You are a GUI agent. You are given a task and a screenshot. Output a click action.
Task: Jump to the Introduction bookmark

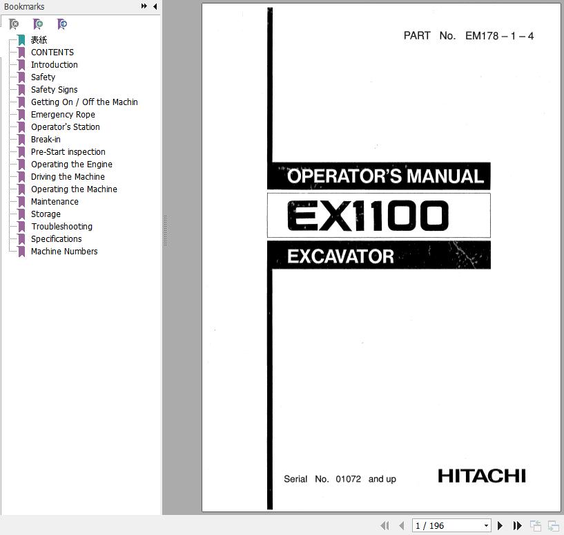coord(55,65)
